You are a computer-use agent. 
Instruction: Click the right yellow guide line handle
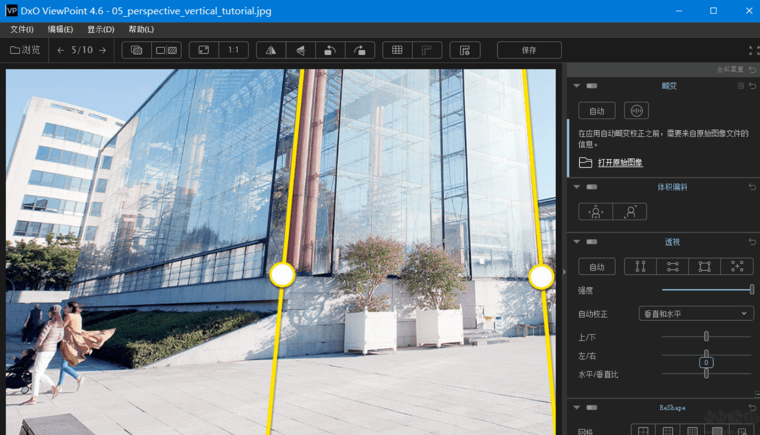pos(541,276)
